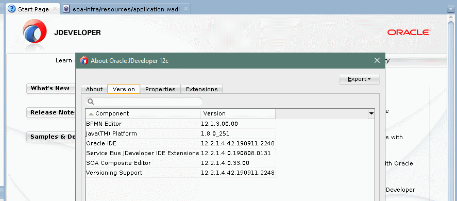
Task: Open Samples & Demos button
Action: (x=51, y=137)
